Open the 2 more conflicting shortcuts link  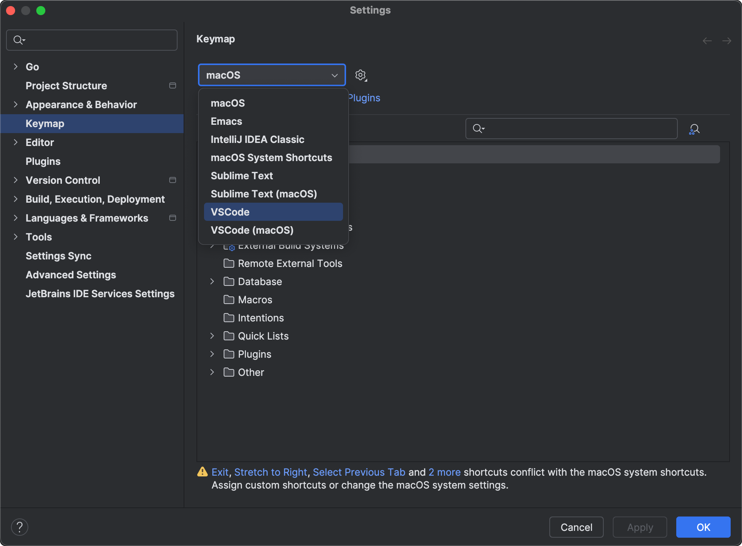click(x=444, y=472)
